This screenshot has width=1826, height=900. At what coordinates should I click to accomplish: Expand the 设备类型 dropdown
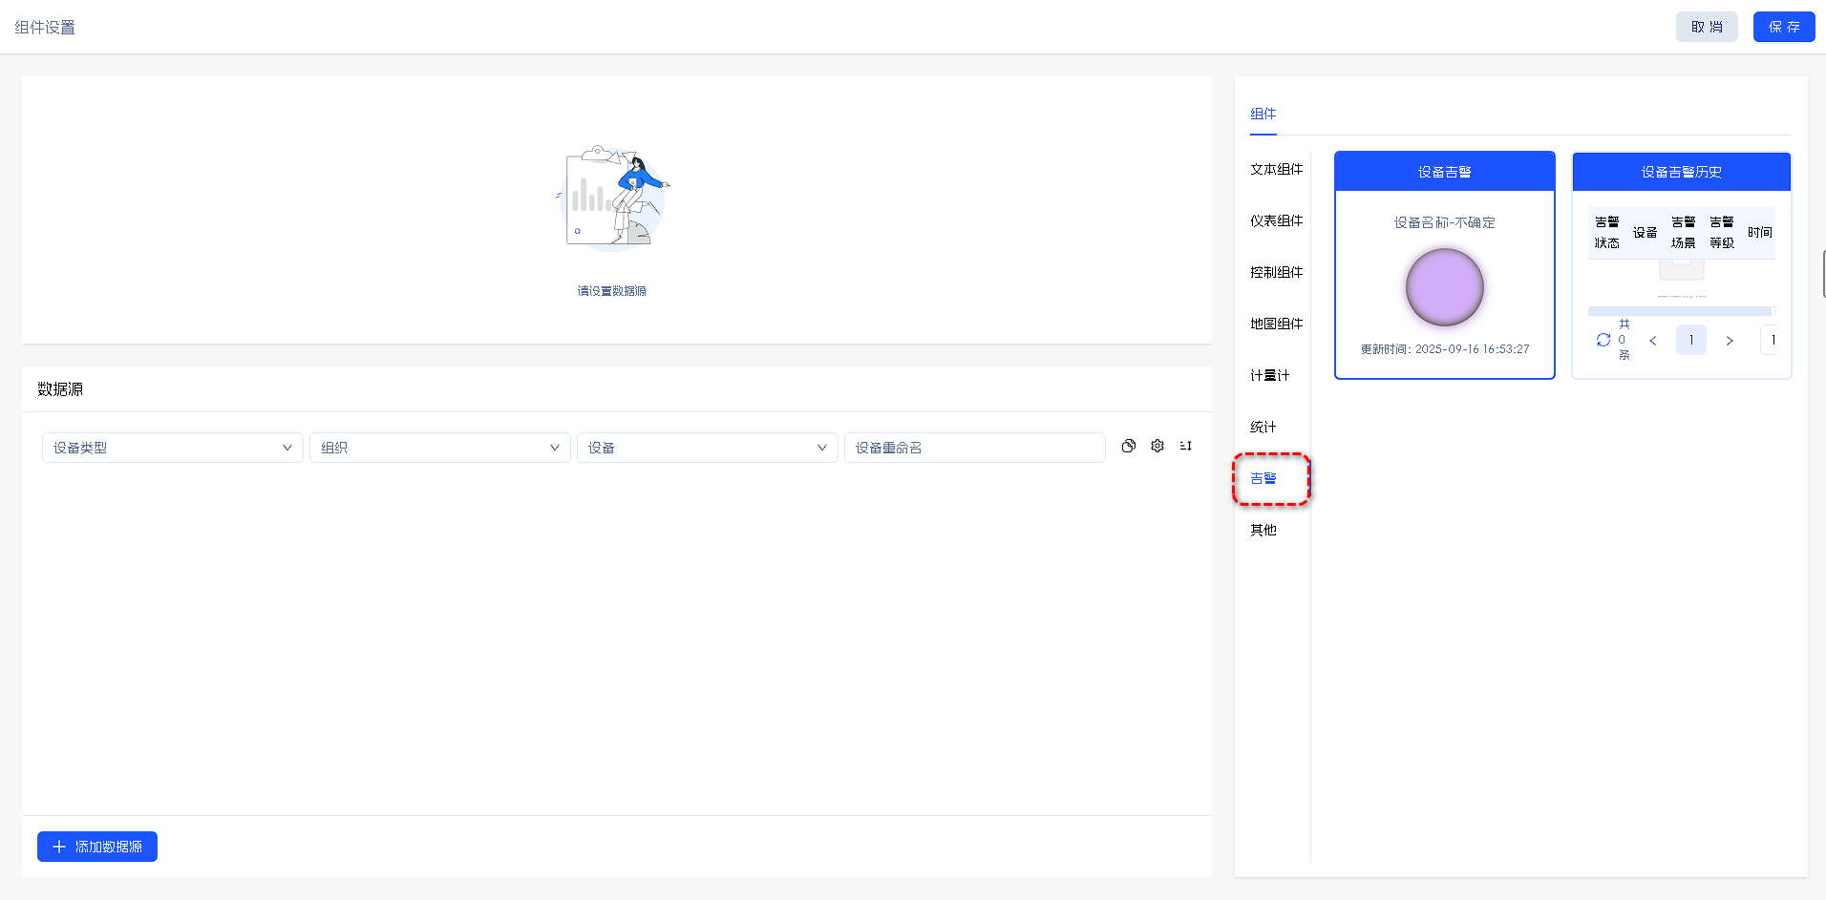click(173, 448)
